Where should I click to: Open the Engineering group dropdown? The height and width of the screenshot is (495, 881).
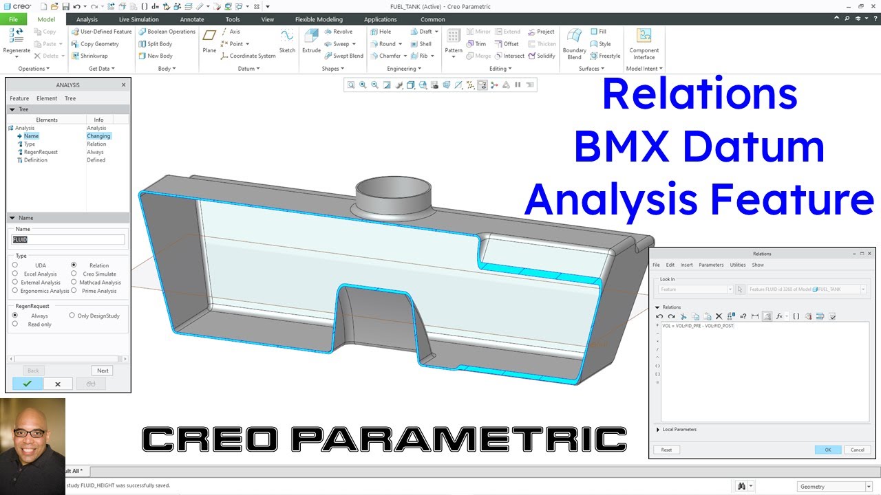(404, 69)
